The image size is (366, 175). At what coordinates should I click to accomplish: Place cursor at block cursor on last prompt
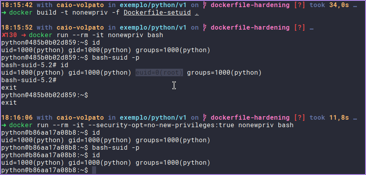point(94,170)
